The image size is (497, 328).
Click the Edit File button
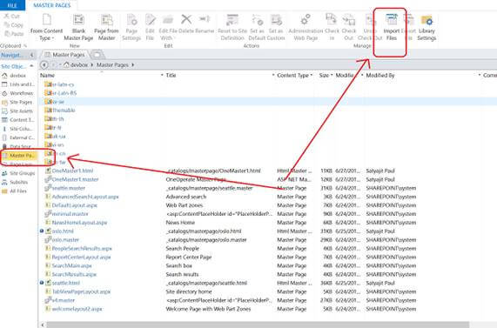tap(150, 27)
